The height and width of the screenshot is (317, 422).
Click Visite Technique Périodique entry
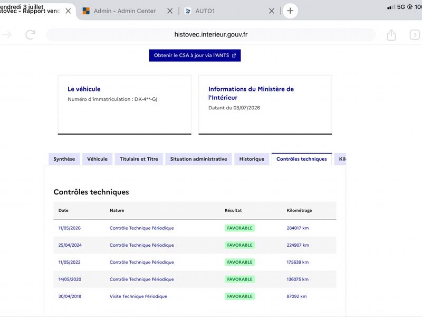tap(138, 296)
